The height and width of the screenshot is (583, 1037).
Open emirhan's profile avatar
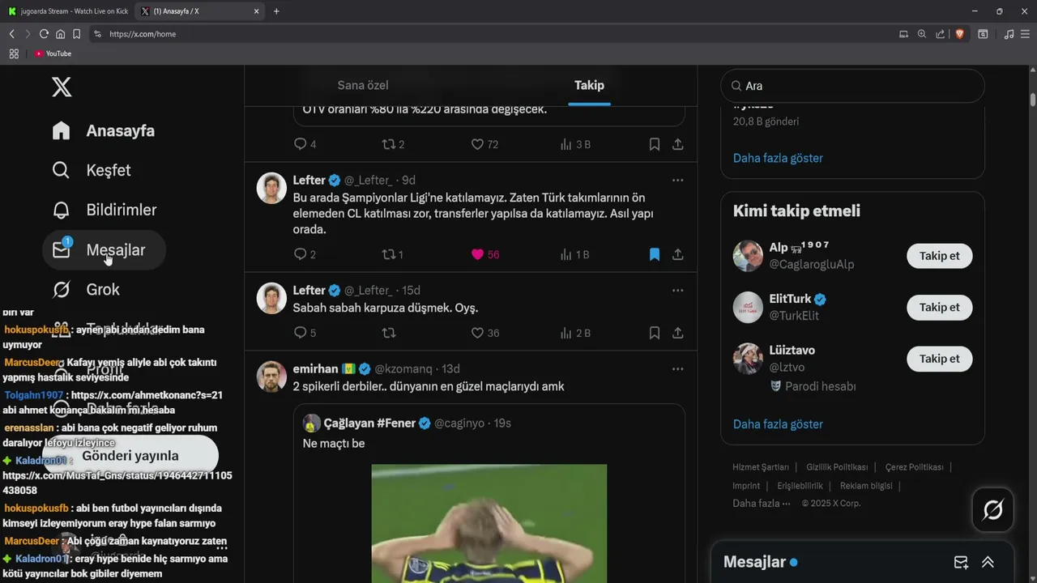[x=271, y=377]
